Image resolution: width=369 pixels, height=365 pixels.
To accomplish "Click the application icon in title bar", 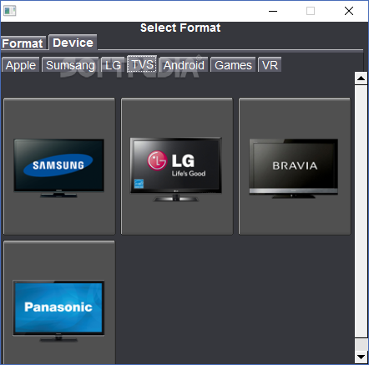I will [x=10, y=11].
